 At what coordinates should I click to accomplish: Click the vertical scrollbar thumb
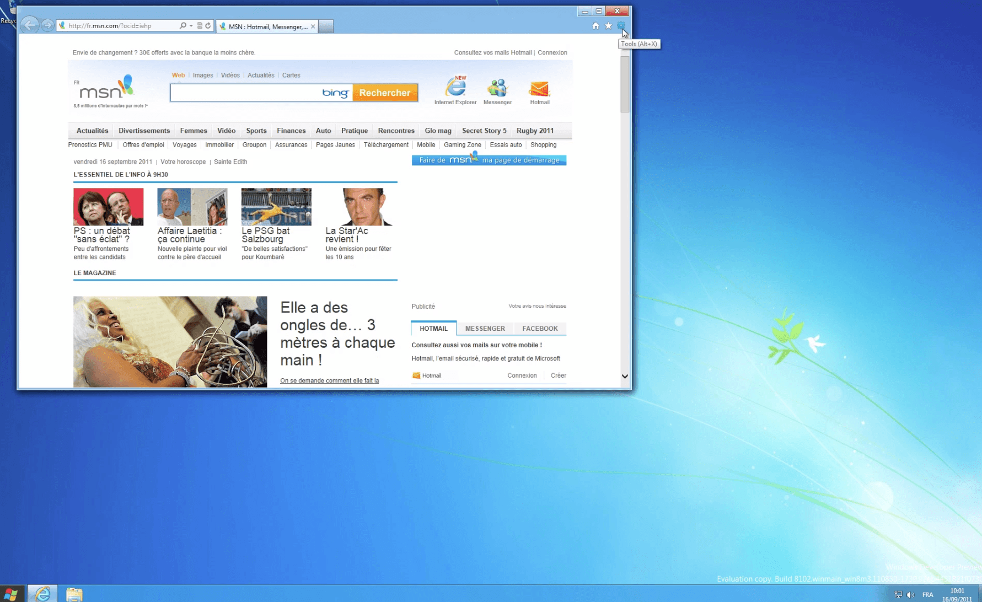625,84
